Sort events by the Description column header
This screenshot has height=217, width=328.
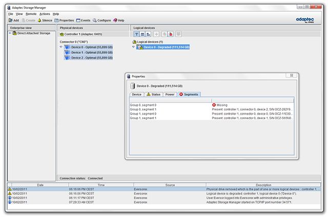(263, 185)
